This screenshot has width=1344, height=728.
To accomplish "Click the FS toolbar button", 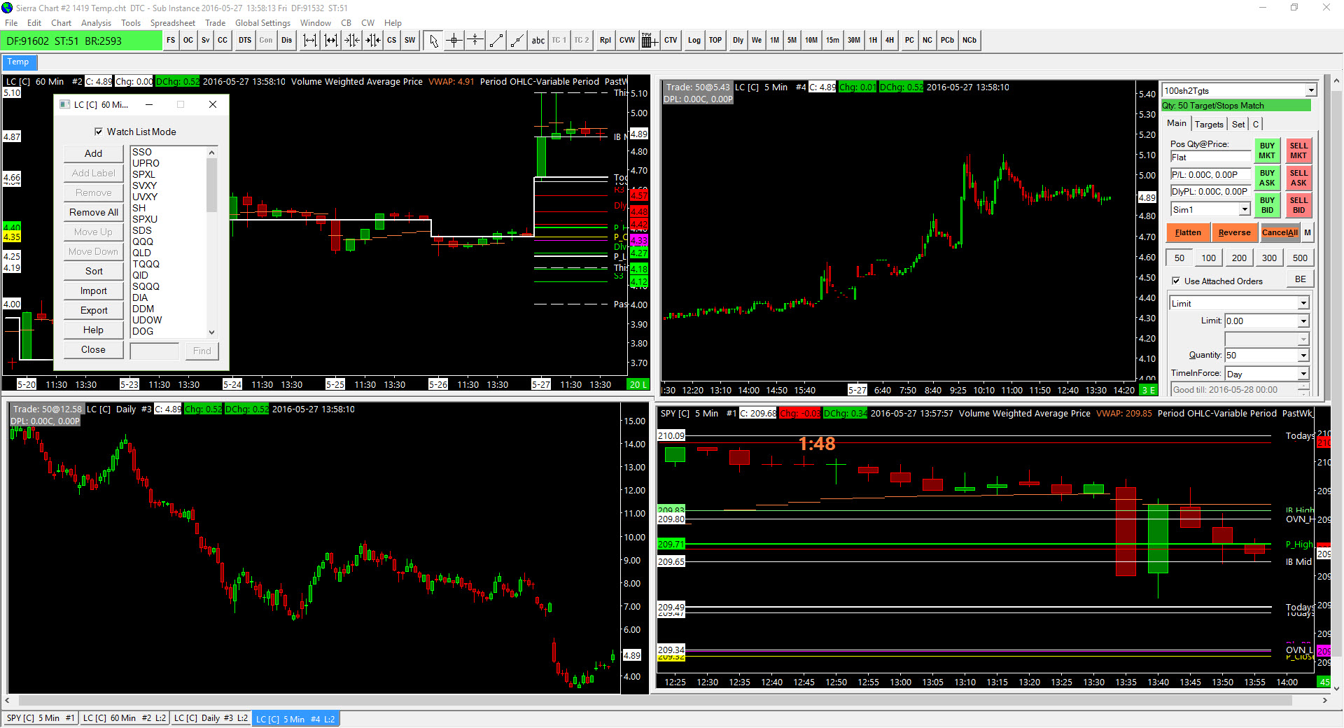I will (171, 41).
